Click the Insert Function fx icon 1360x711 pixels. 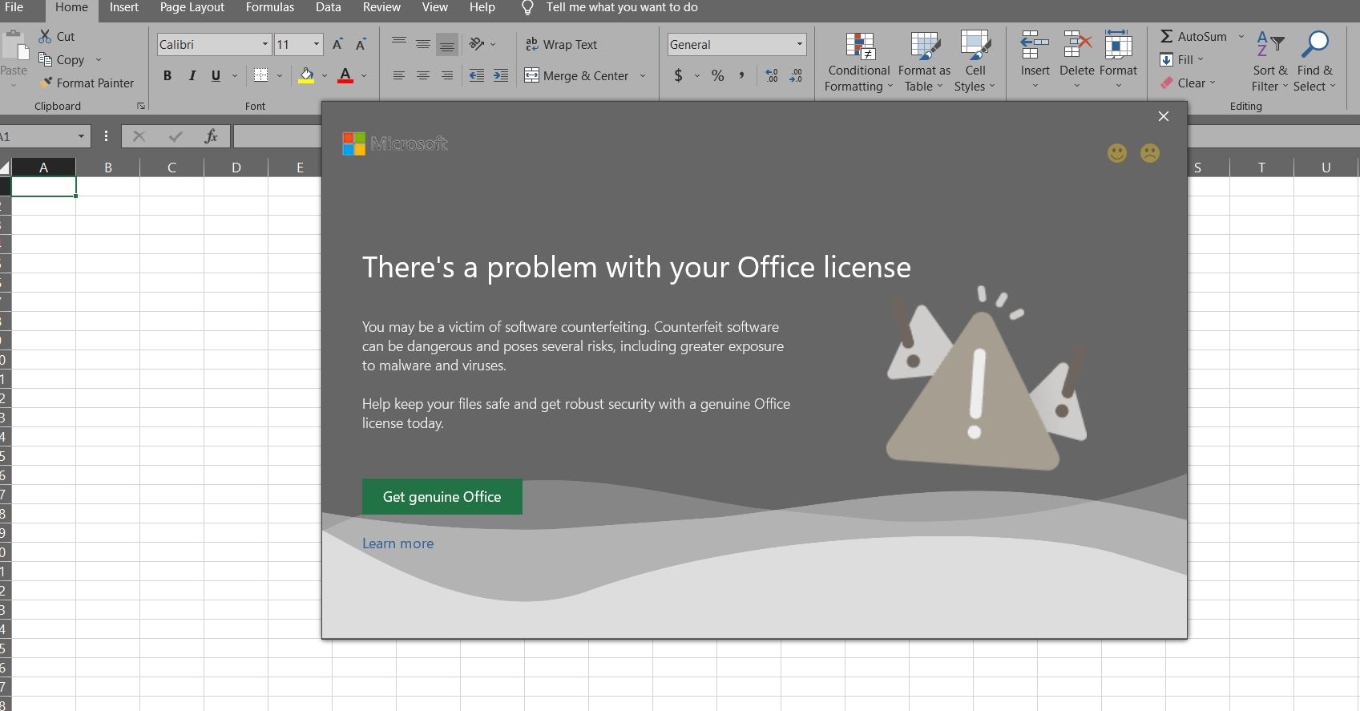coord(211,136)
